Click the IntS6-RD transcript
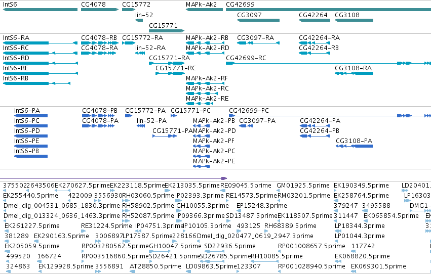431x274 pixels. coord(40,63)
